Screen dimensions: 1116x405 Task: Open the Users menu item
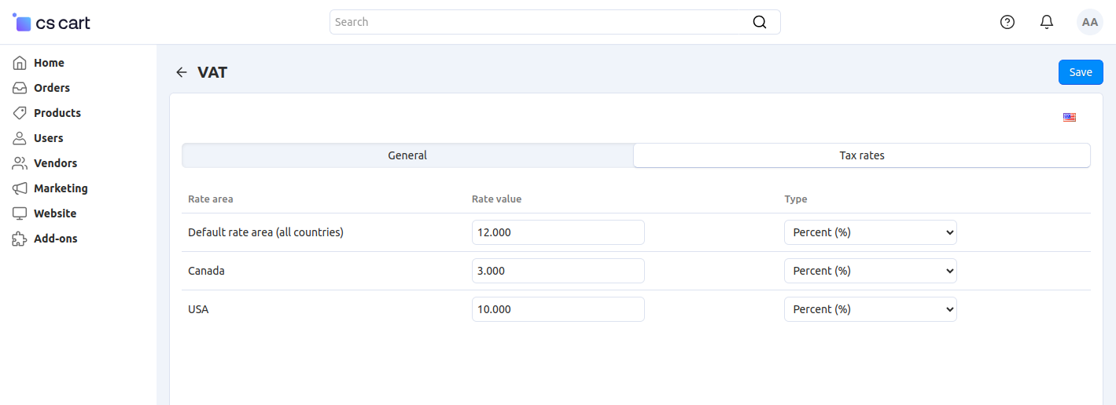tap(49, 138)
